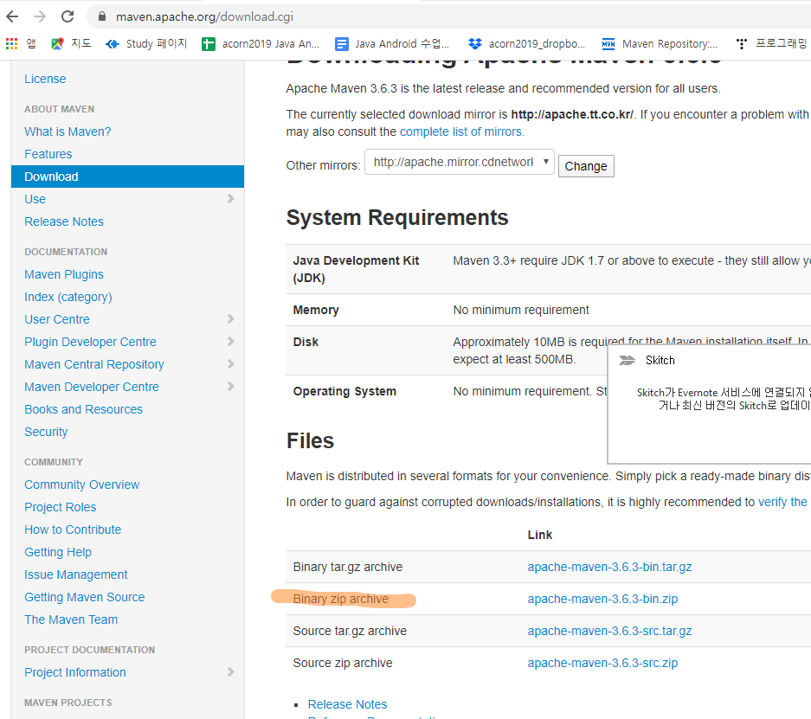Image resolution: width=811 pixels, height=719 pixels.
Task: Open What is Maven? sidebar link
Action: pyautogui.click(x=68, y=132)
